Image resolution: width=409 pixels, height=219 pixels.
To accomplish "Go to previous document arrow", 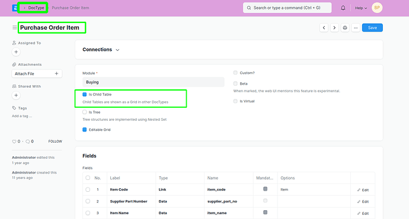I will [x=324, y=28].
